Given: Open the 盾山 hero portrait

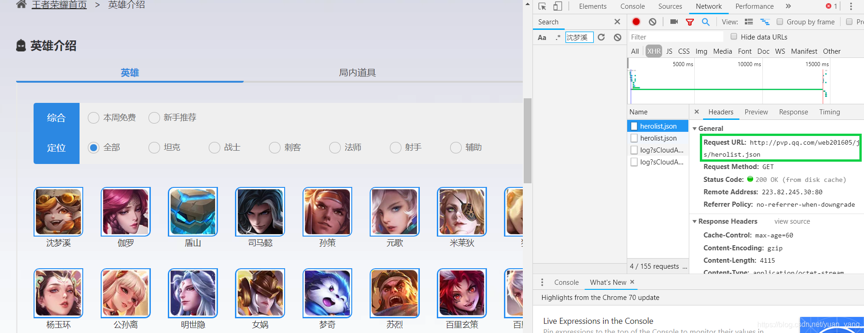Looking at the screenshot, I should coord(193,212).
